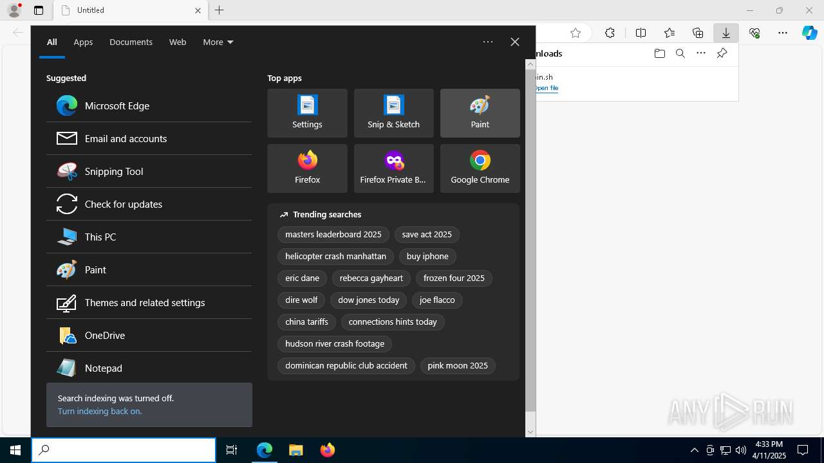Image resolution: width=824 pixels, height=463 pixels.
Task: Open downloads folder icon in Downloads panel
Action: pyautogui.click(x=659, y=53)
